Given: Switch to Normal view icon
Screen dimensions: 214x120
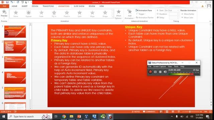Looking at the screenshot, I should (x=161, y=112).
